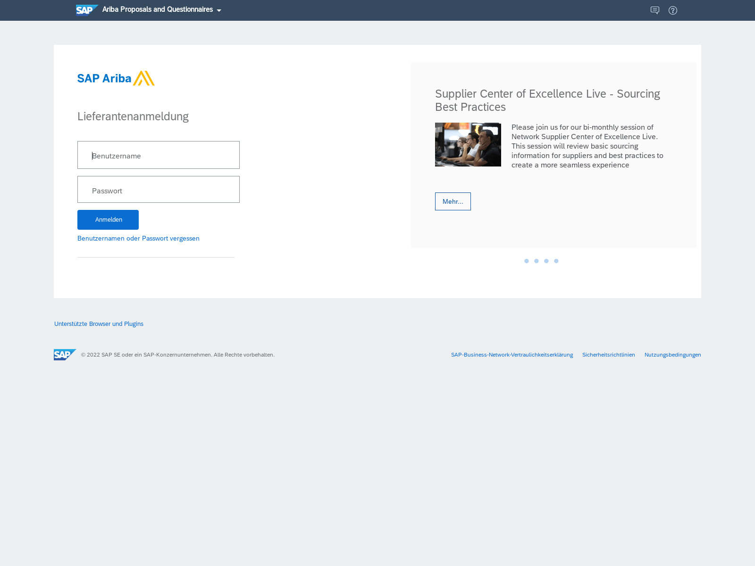The width and height of the screenshot is (755, 566).
Task: Click the SAP logo in header
Action: [x=87, y=10]
